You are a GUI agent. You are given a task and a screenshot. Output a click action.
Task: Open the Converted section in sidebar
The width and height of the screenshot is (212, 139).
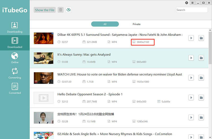coord(15,89)
